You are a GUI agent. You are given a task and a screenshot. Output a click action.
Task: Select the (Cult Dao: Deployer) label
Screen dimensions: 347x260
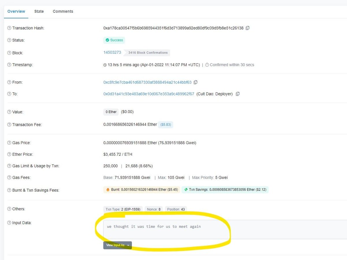point(215,94)
